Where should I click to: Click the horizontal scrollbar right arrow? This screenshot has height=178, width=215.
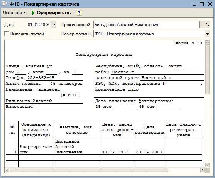[x=202, y=170]
